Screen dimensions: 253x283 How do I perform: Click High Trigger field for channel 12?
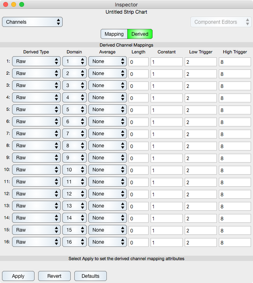click(x=235, y=194)
